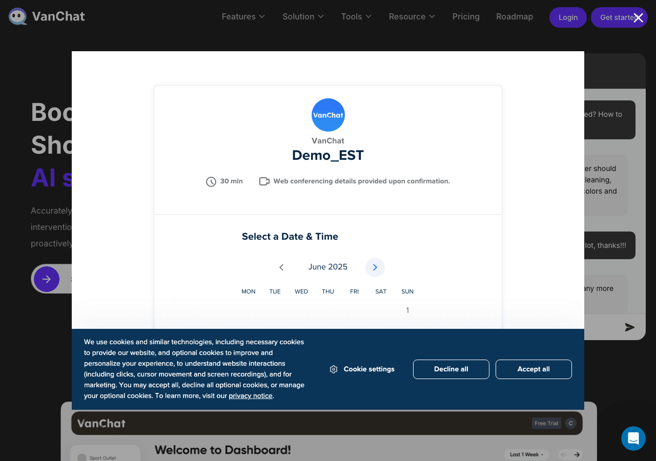Click the send message arrow icon
Viewport: 656px width, 461px height.
coord(630,327)
